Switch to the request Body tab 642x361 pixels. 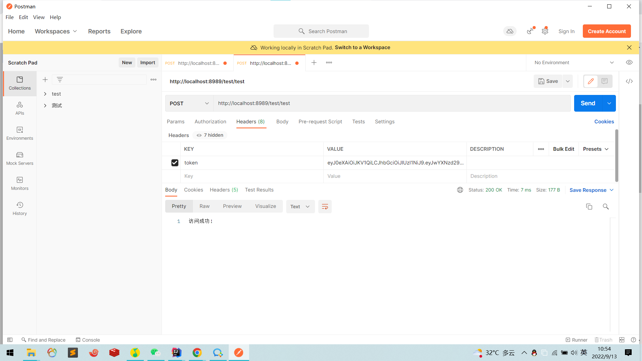282,122
